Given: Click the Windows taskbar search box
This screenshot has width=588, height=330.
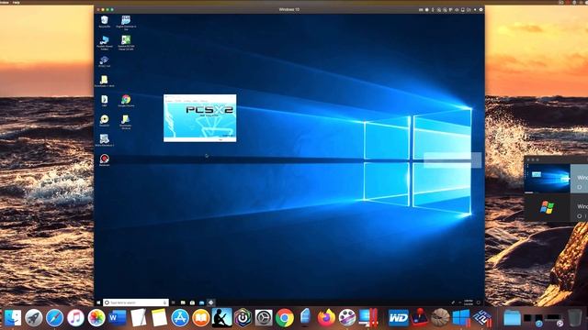Looking at the screenshot, I should click(x=136, y=302).
